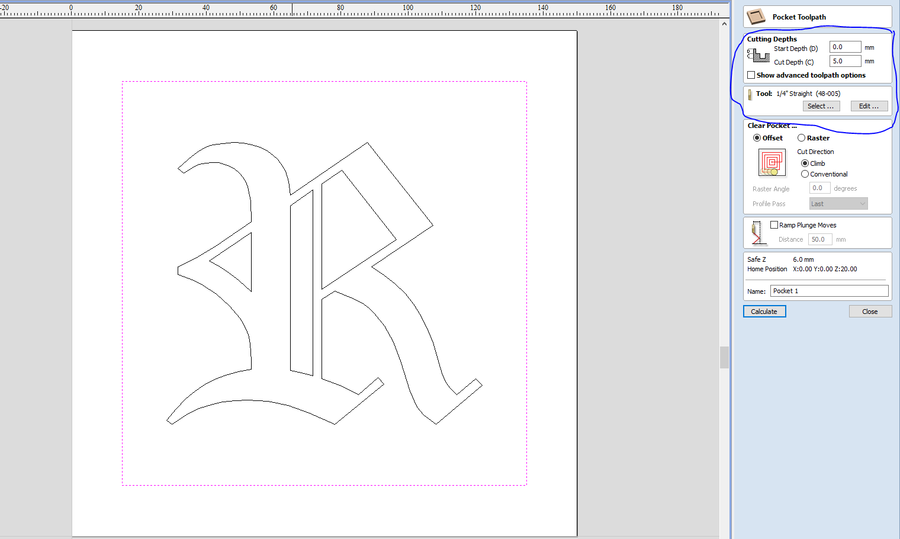
Task: Click the Cutting Depths step diagram icon
Action: pos(757,54)
